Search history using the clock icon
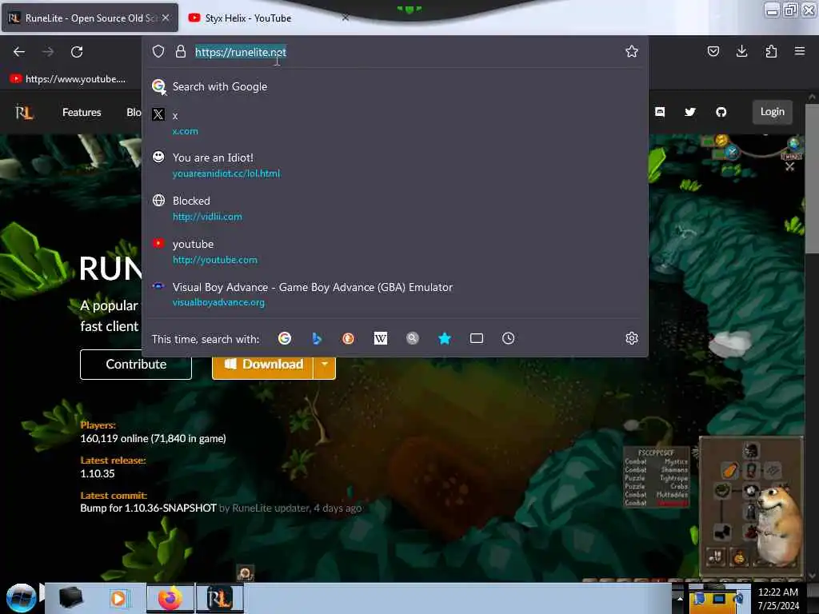Screen dimensions: 819x614 (508, 338)
